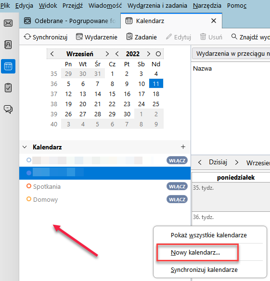Enable the Domowy calendar with WŁĄCZ
Screen dimensions: 270x281
pos(177,199)
